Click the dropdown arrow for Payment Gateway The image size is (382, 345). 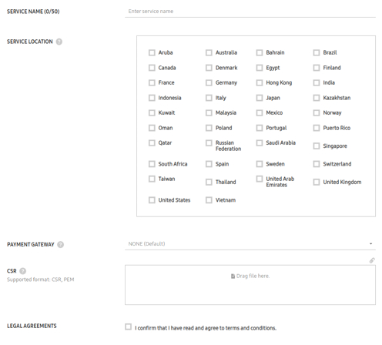click(x=370, y=244)
